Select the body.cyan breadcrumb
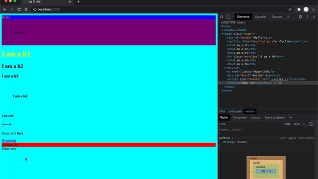Viewport: 318px width, 179px height. pos(235,111)
